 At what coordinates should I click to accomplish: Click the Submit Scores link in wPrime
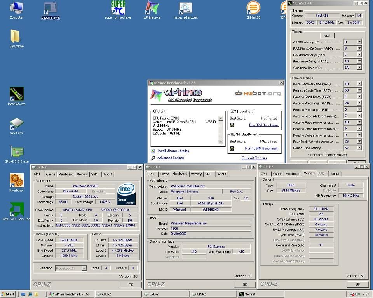click(x=254, y=158)
